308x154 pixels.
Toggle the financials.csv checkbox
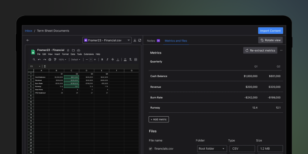(151, 149)
